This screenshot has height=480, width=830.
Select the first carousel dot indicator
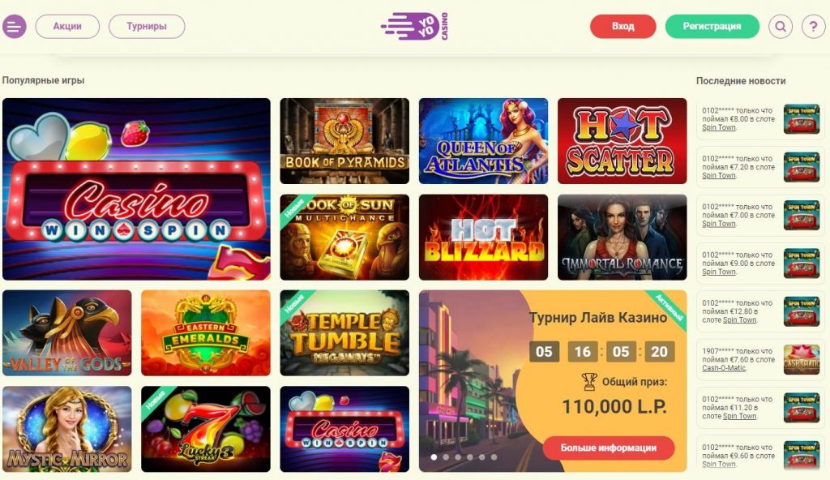click(x=434, y=456)
